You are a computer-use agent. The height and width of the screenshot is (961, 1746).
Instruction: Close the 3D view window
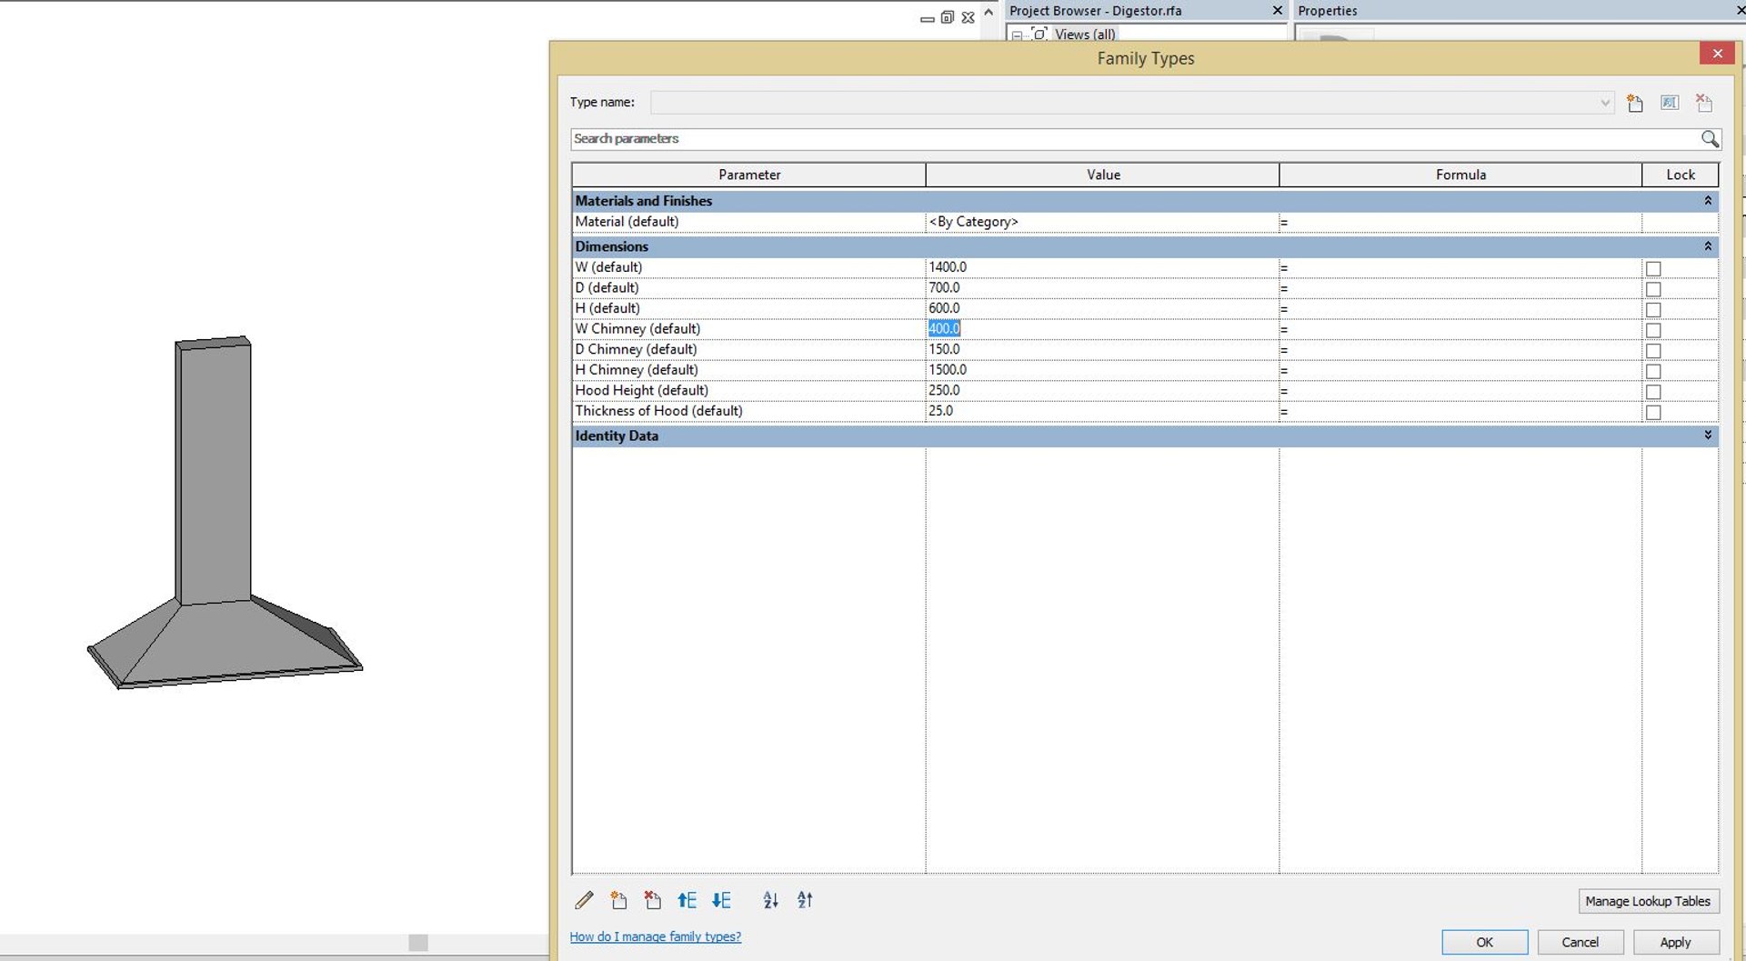[968, 17]
